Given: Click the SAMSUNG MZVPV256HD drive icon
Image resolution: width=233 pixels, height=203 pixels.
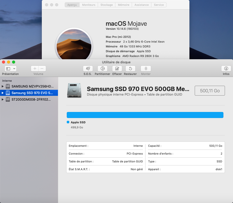Looking at the screenshot, I should 8,86.
